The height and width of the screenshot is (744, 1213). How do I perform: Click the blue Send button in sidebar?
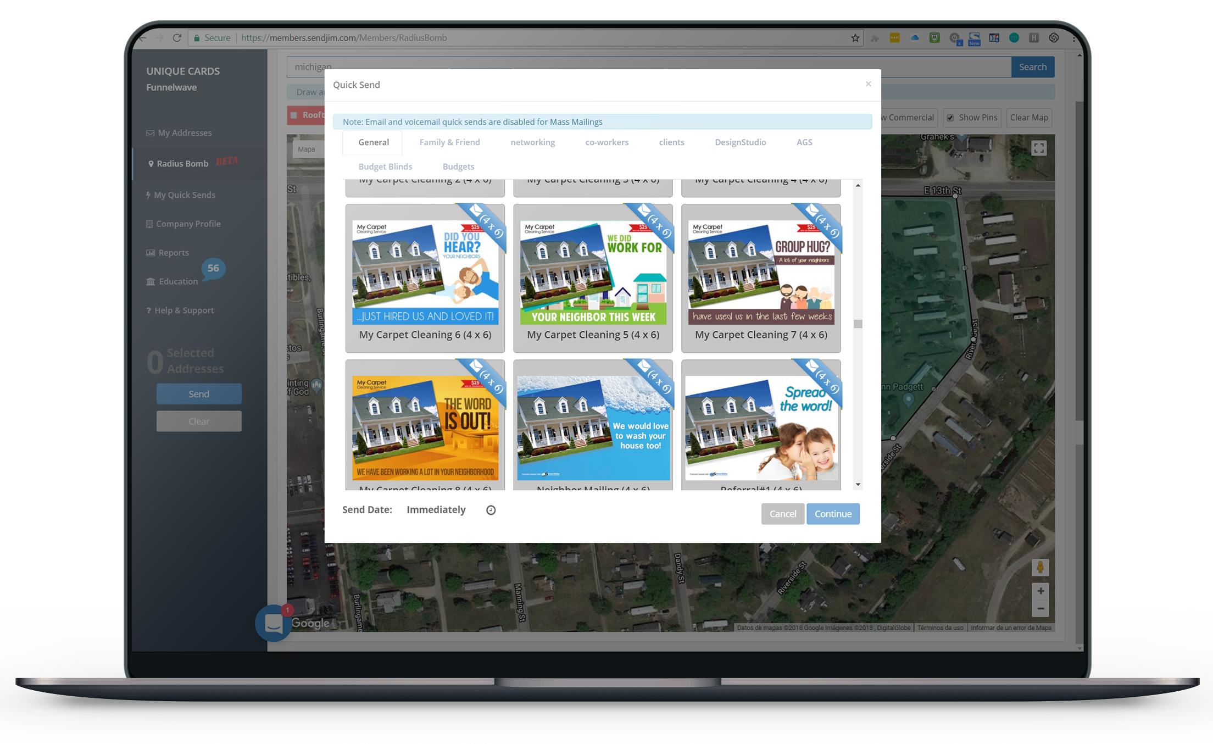[199, 394]
